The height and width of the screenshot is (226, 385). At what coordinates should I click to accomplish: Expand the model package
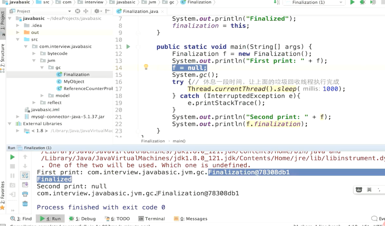point(42,96)
